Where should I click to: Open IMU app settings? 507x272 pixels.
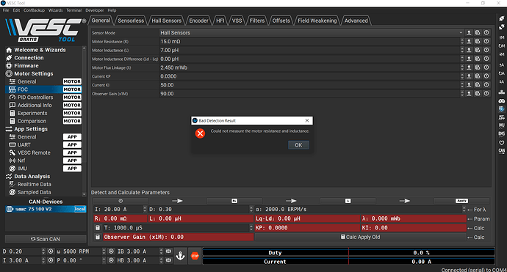[x=22, y=169]
